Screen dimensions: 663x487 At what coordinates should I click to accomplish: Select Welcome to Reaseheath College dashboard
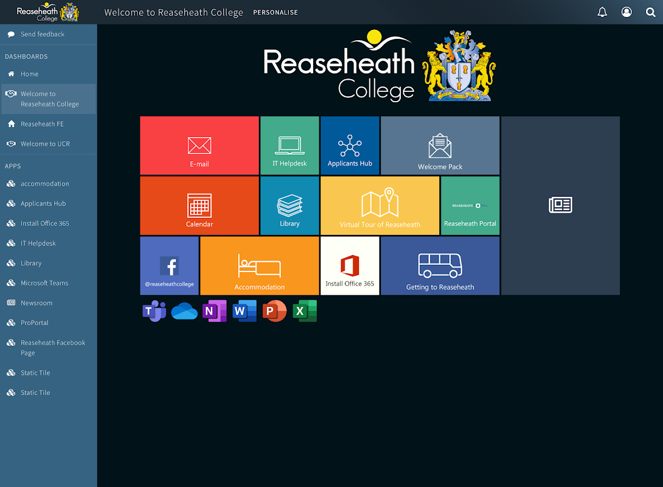[48, 99]
